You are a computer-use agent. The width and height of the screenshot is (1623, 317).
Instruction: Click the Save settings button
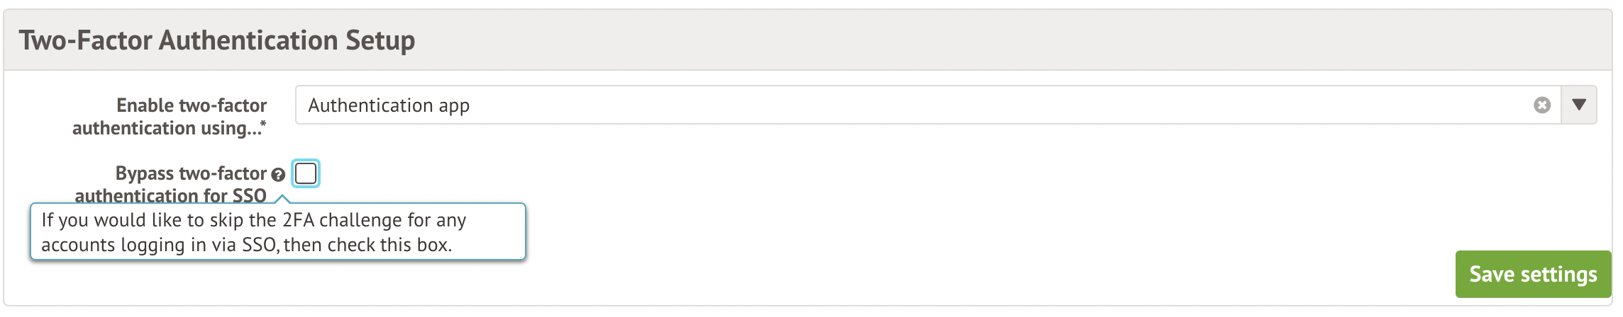pyautogui.click(x=1533, y=274)
